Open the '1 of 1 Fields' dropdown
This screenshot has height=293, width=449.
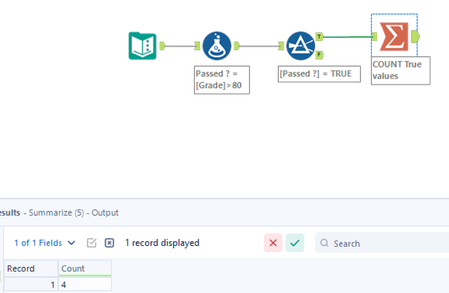(x=44, y=243)
